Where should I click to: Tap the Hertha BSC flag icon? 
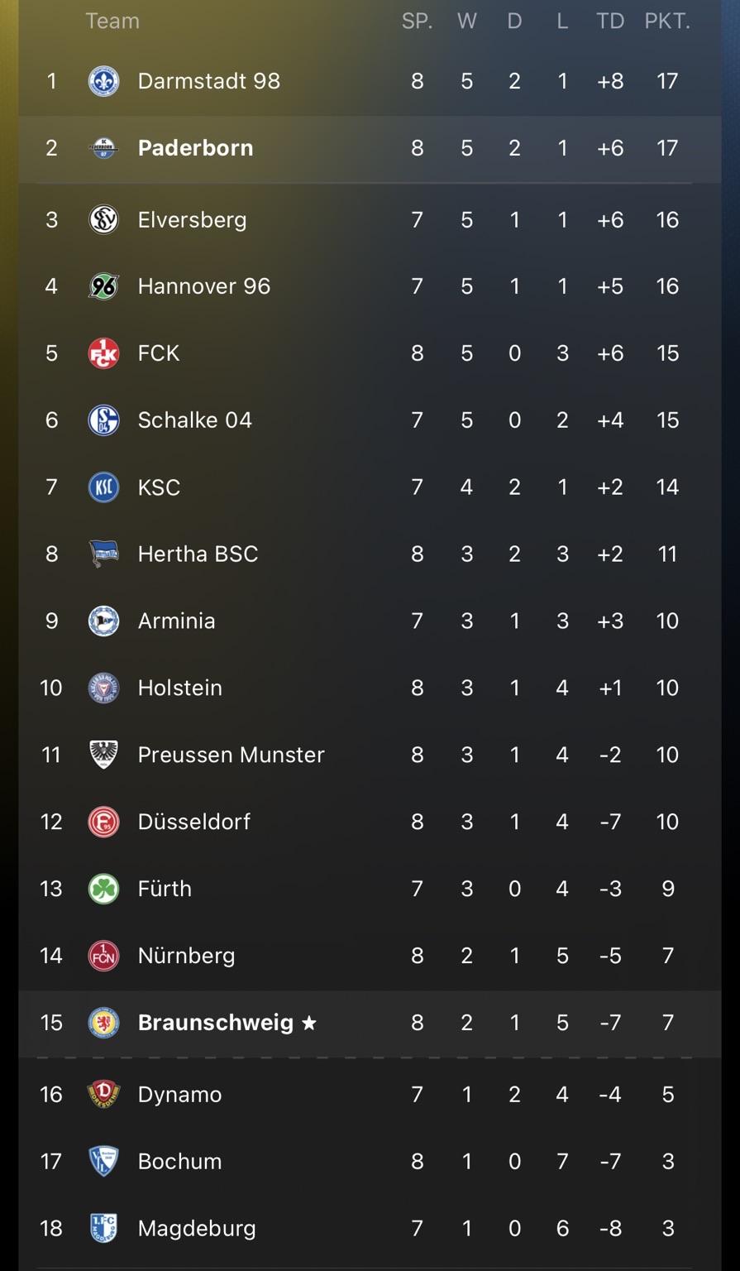[103, 554]
